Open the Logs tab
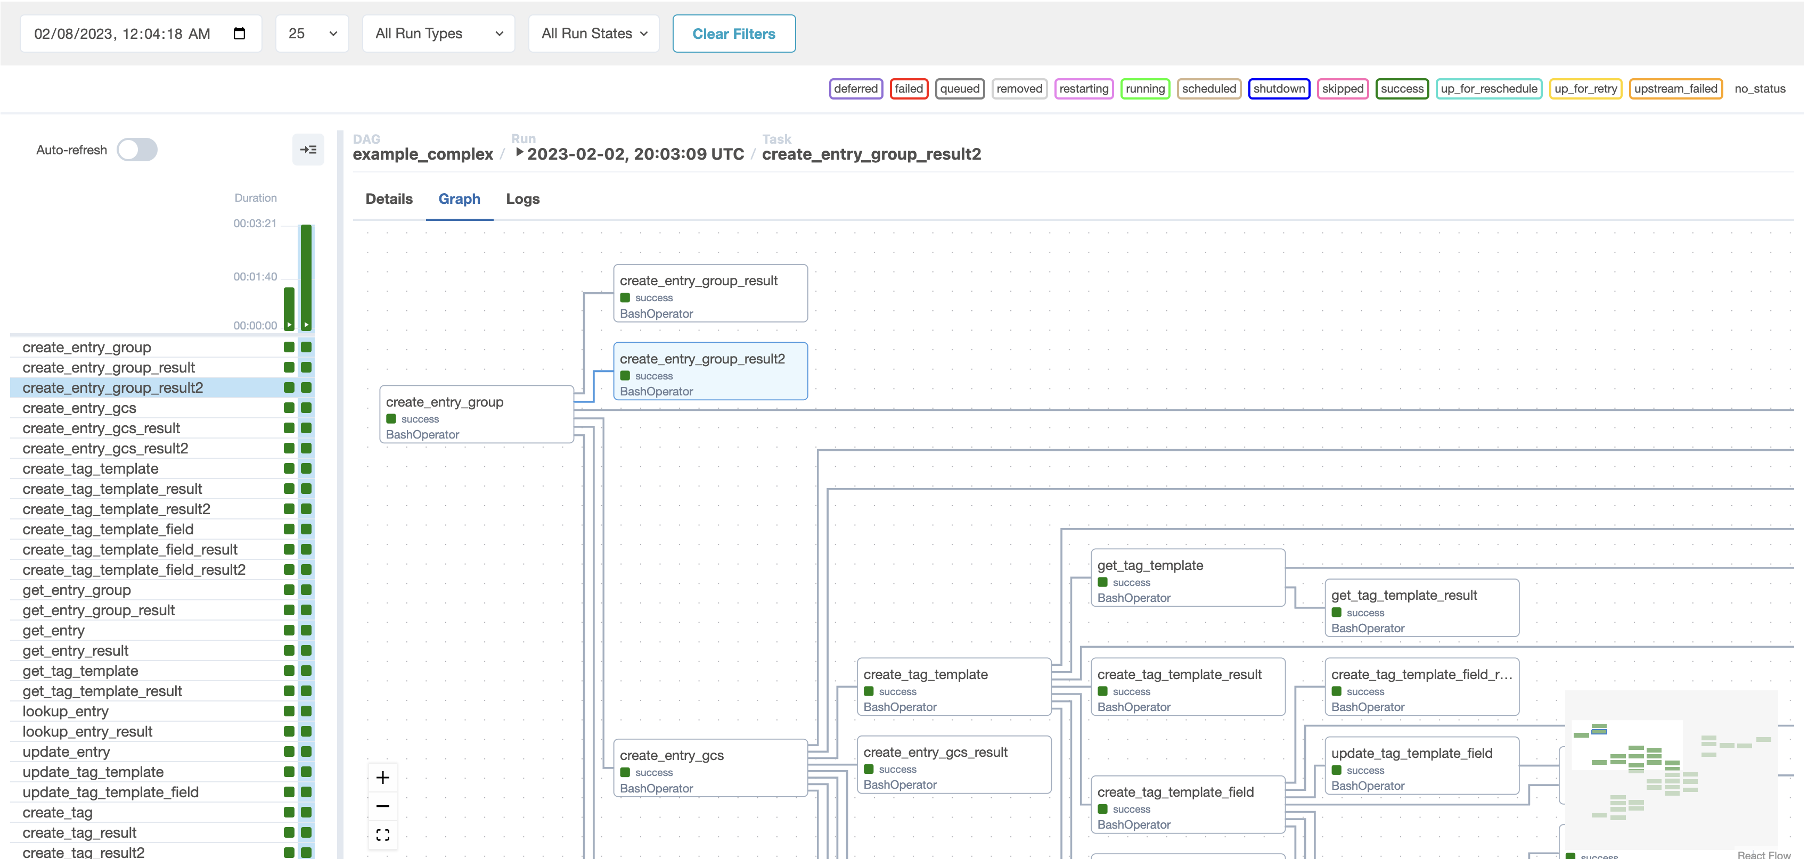The width and height of the screenshot is (1816, 859). tap(522, 199)
